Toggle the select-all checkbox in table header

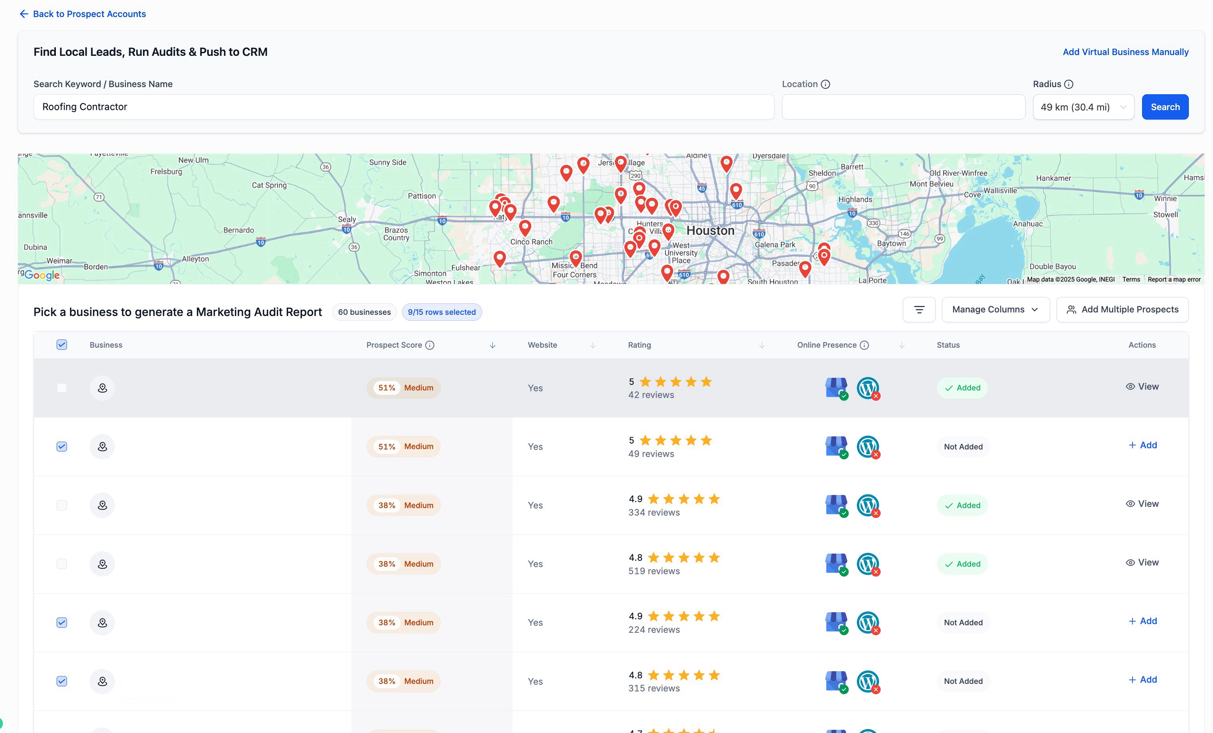point(61,345)
